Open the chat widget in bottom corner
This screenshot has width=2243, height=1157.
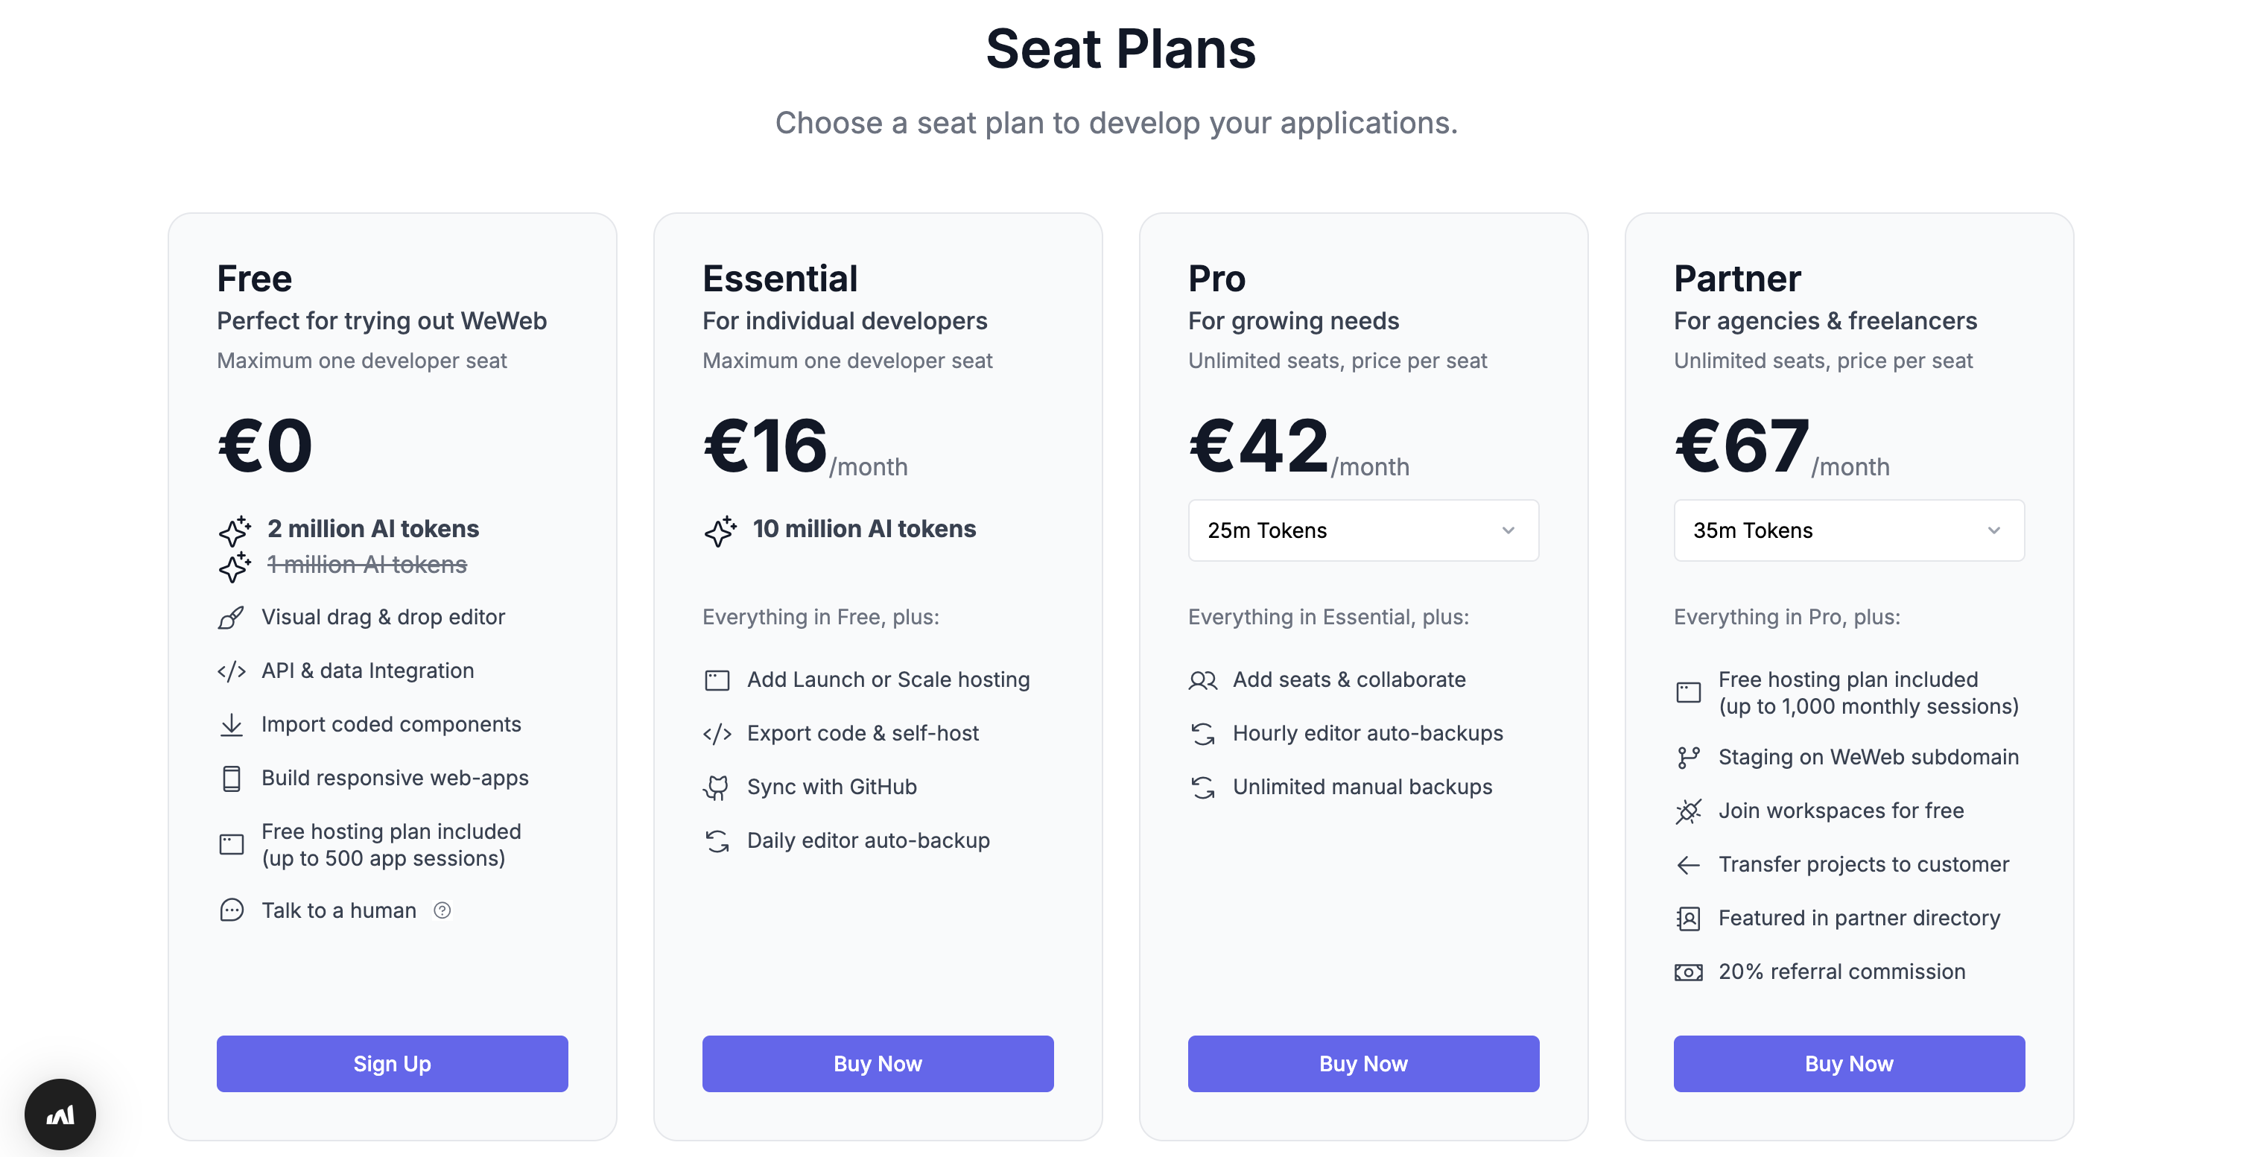pyautogui.click(x=60, y=1115)
